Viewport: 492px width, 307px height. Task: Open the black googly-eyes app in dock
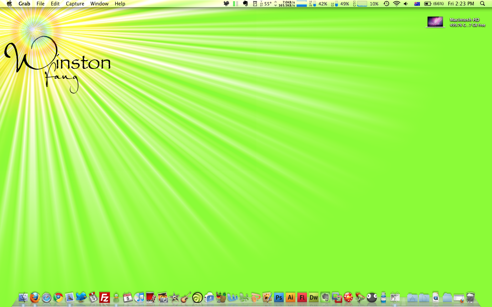(x=372, y=297)
